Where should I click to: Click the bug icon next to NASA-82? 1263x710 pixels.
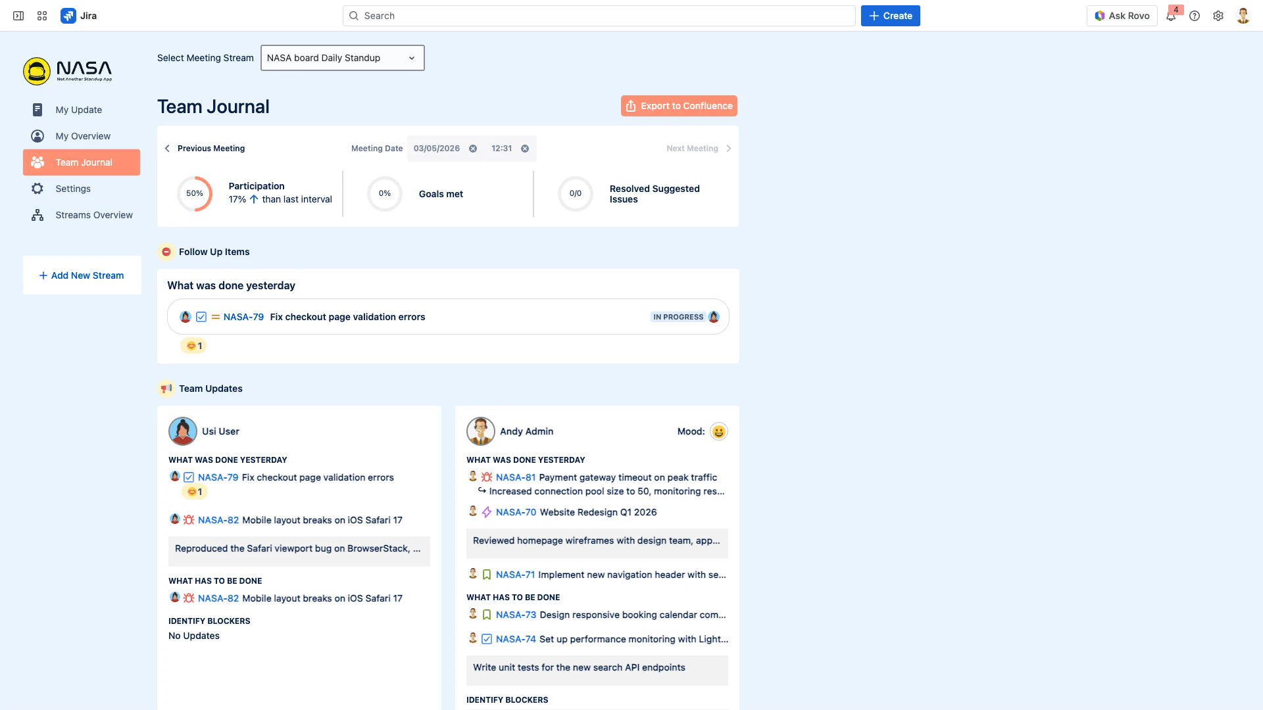coord(188,519)
